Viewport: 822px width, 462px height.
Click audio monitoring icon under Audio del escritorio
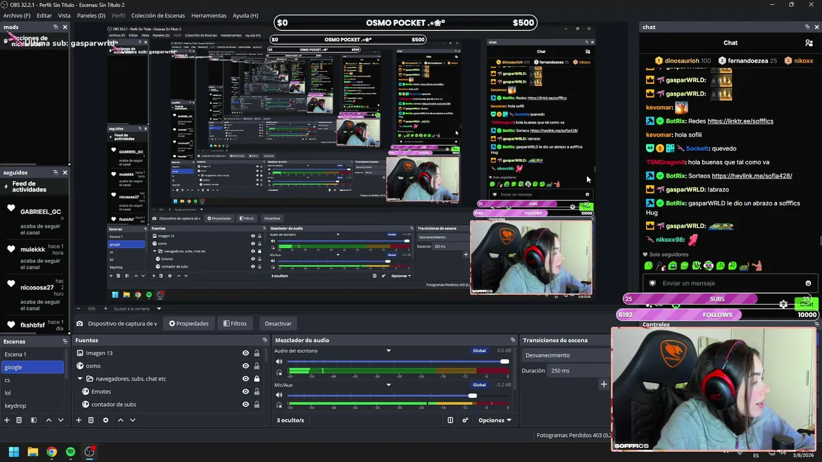click(279, 372)
